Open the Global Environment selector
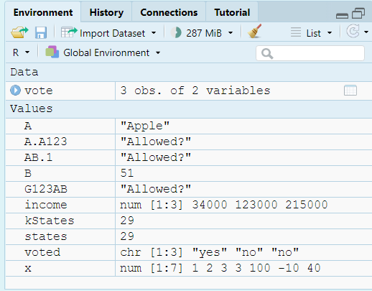 coord(103,52)
